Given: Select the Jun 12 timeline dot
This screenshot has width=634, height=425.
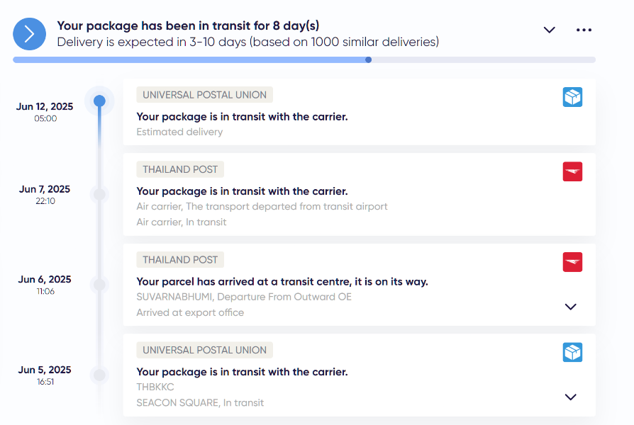Looking at the screenshot, I should pos(99,101).
